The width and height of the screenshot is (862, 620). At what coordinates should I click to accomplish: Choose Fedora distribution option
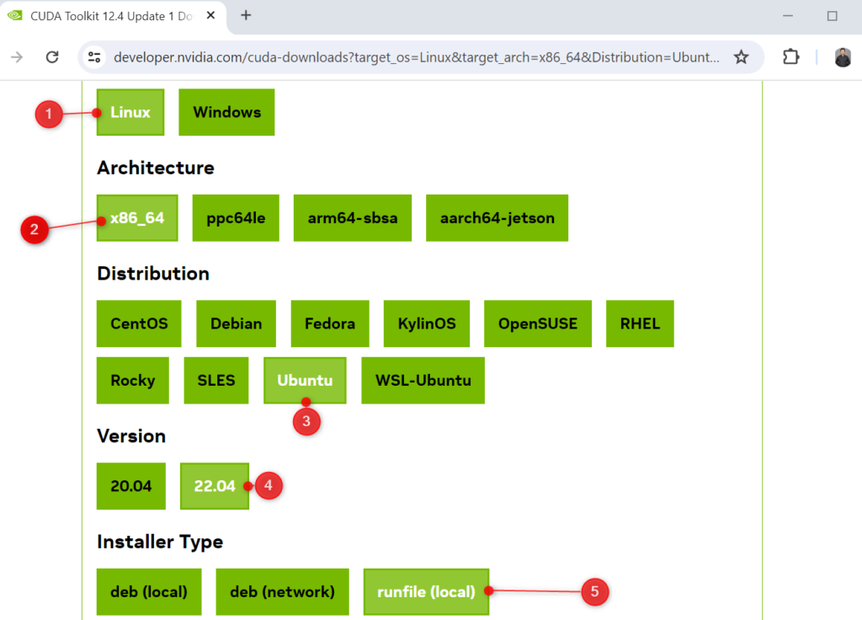pos(330,323)
